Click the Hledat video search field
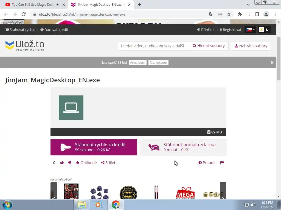 tap(153, 46)
